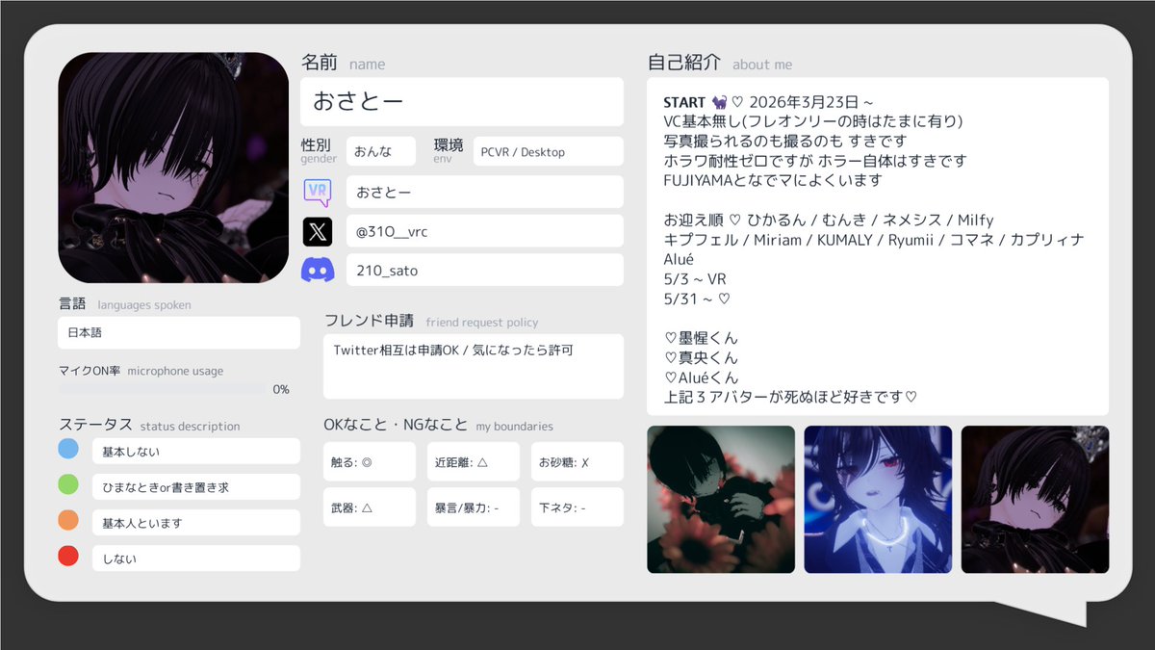This screenshot has width=1155, height=650.
Task: Open the crown avatar thumbnail beside the blue one
Action: click(x=1035, y=500)
